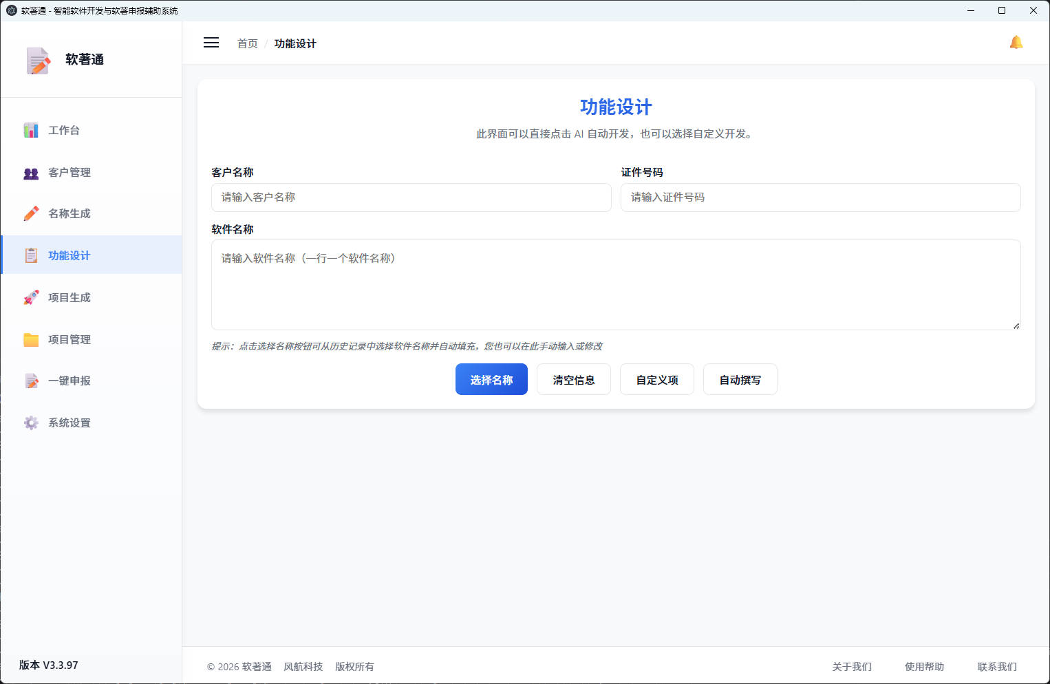Open 一键申报 menu item
This screenshot has height=684, width=1050.
tap(92, 381)
